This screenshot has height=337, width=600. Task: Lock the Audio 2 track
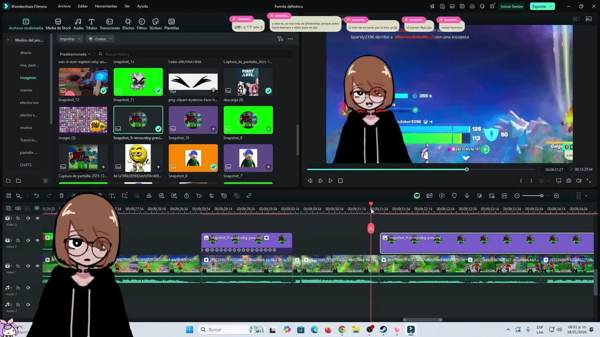tap(18, 305)
